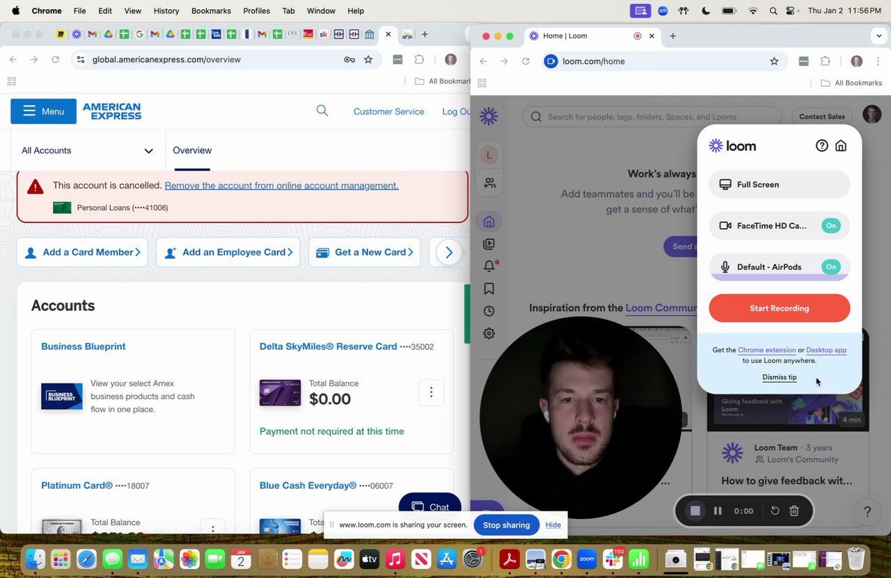Viewport: 891px width, 578px height.
Task: Open Loom bookmarks sidebar icon
Action: coord(489,289)
